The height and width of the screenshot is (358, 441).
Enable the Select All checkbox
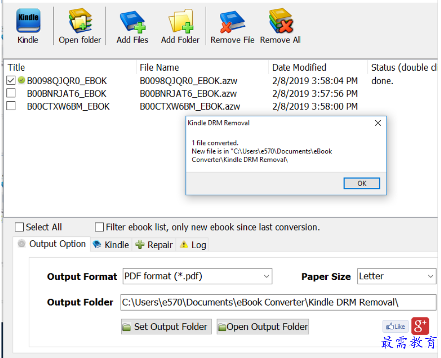pos(19,227)
